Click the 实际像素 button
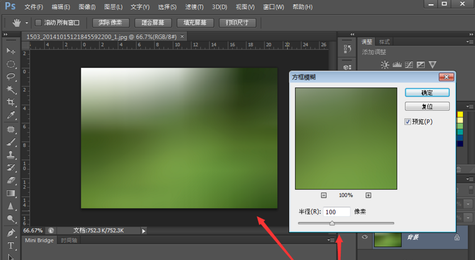Image resolution: width=475 pixels, height=260 pixels. pos(111,23)
